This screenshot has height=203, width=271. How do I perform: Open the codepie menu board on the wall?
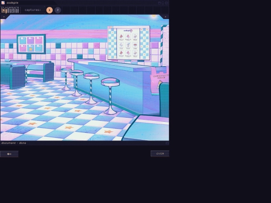(x=128, y=43)
